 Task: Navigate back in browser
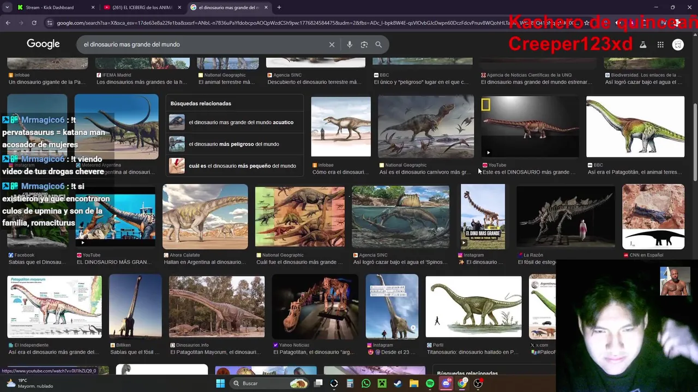(x=8, y=23)
